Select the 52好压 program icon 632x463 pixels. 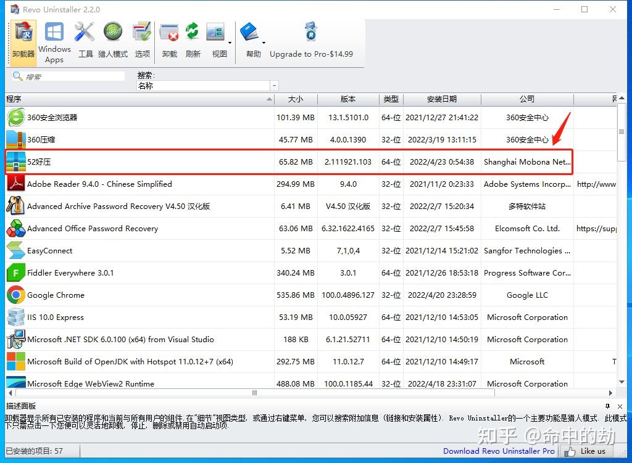point(16,162)
